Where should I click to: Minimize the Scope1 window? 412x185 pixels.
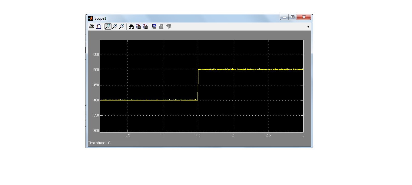click(284, 17)
